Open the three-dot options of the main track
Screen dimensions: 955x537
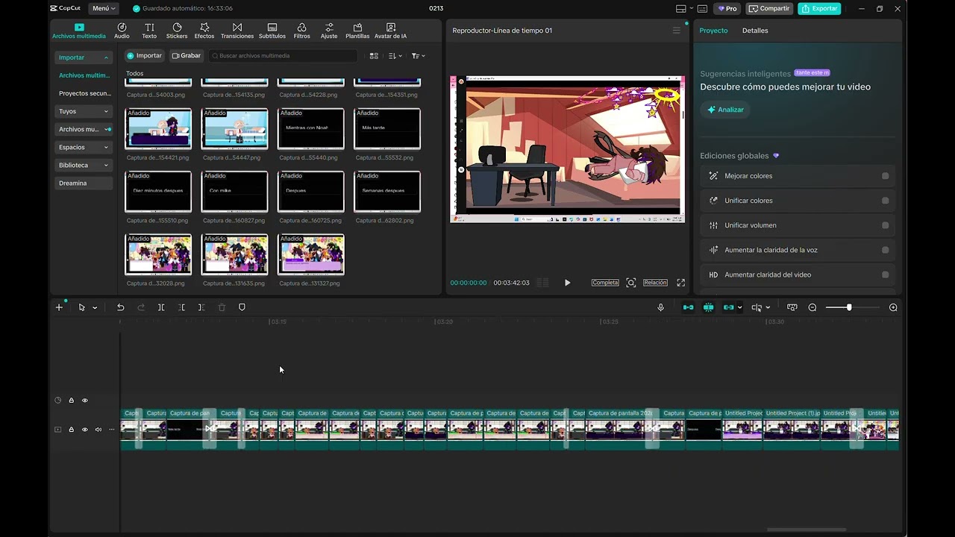(112, 430)
